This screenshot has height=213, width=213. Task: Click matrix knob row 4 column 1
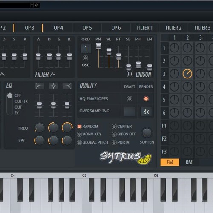click(174, 87)
